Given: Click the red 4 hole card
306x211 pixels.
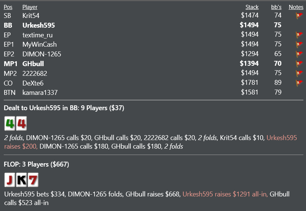Looking at the screenshot, I should [x=21, y=124].
